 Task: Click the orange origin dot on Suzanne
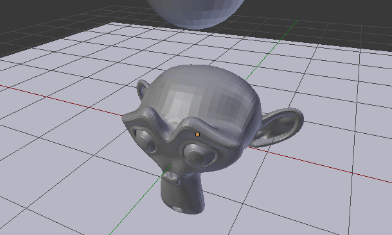[197, 134]
